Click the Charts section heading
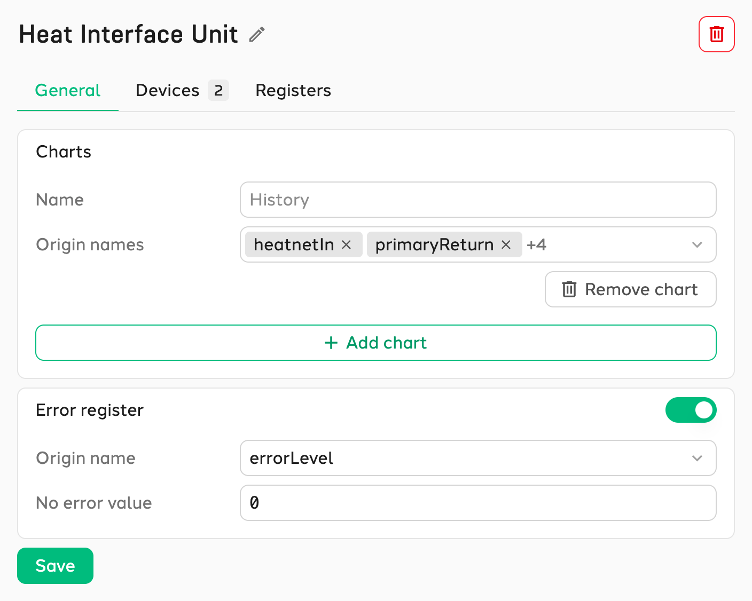The height and width of the screenshot is (601, 752). [64, 152]
